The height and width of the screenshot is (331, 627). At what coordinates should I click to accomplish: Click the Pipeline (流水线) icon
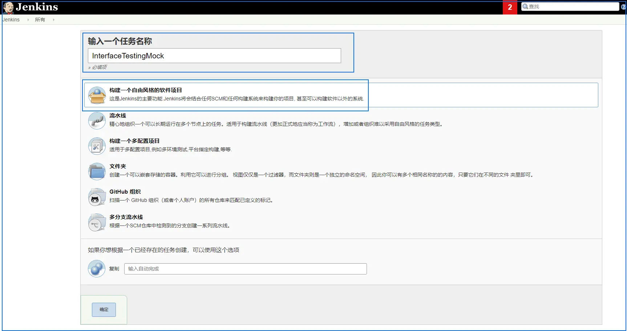click(x=97, y=120)
